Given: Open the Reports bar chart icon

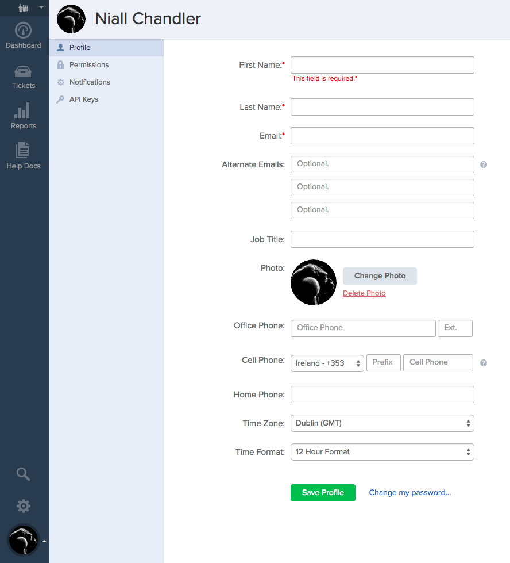Looking at the screenshot, I should [22, 110].
